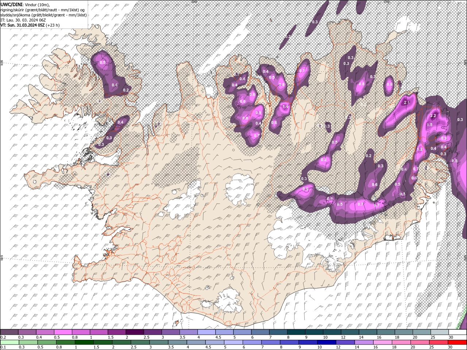This screenshot has width=467, height=350.
Task: Click the 1.2 snowfall value on the map
Action: [x=420, y=149]
